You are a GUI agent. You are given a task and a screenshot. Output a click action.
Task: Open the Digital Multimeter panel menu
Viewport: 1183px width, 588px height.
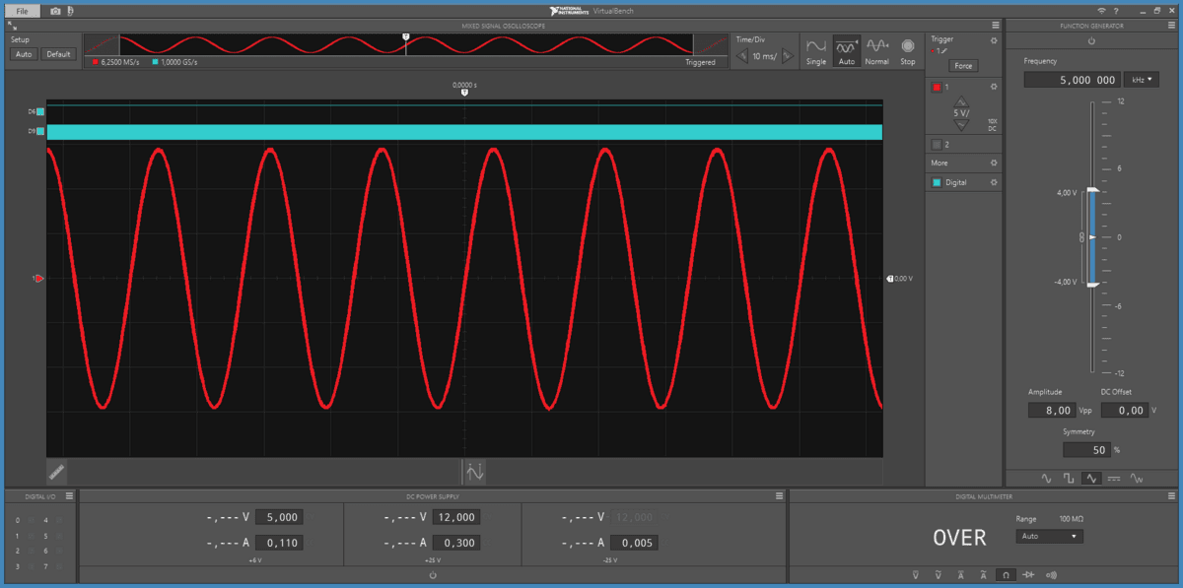[1169, 496]
